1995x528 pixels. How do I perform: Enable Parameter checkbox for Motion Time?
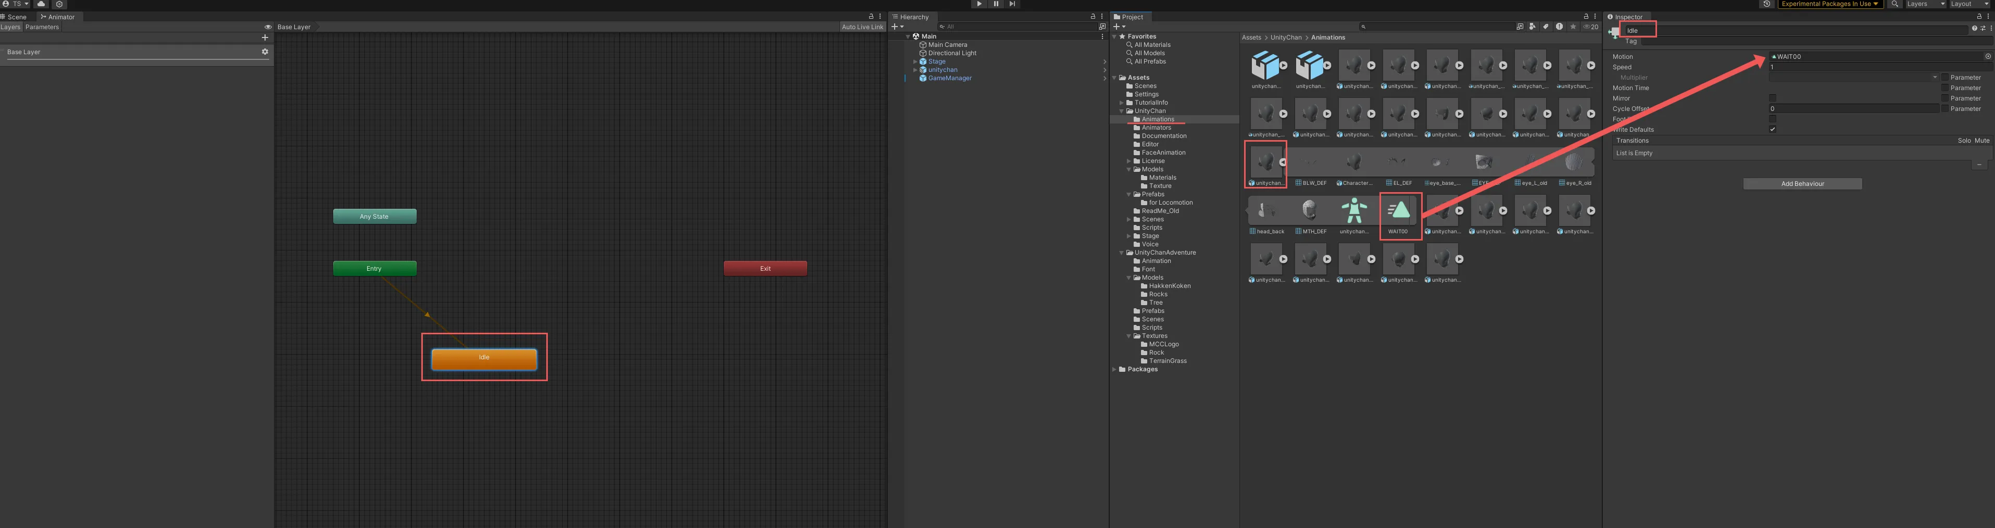pos(1944,88)
